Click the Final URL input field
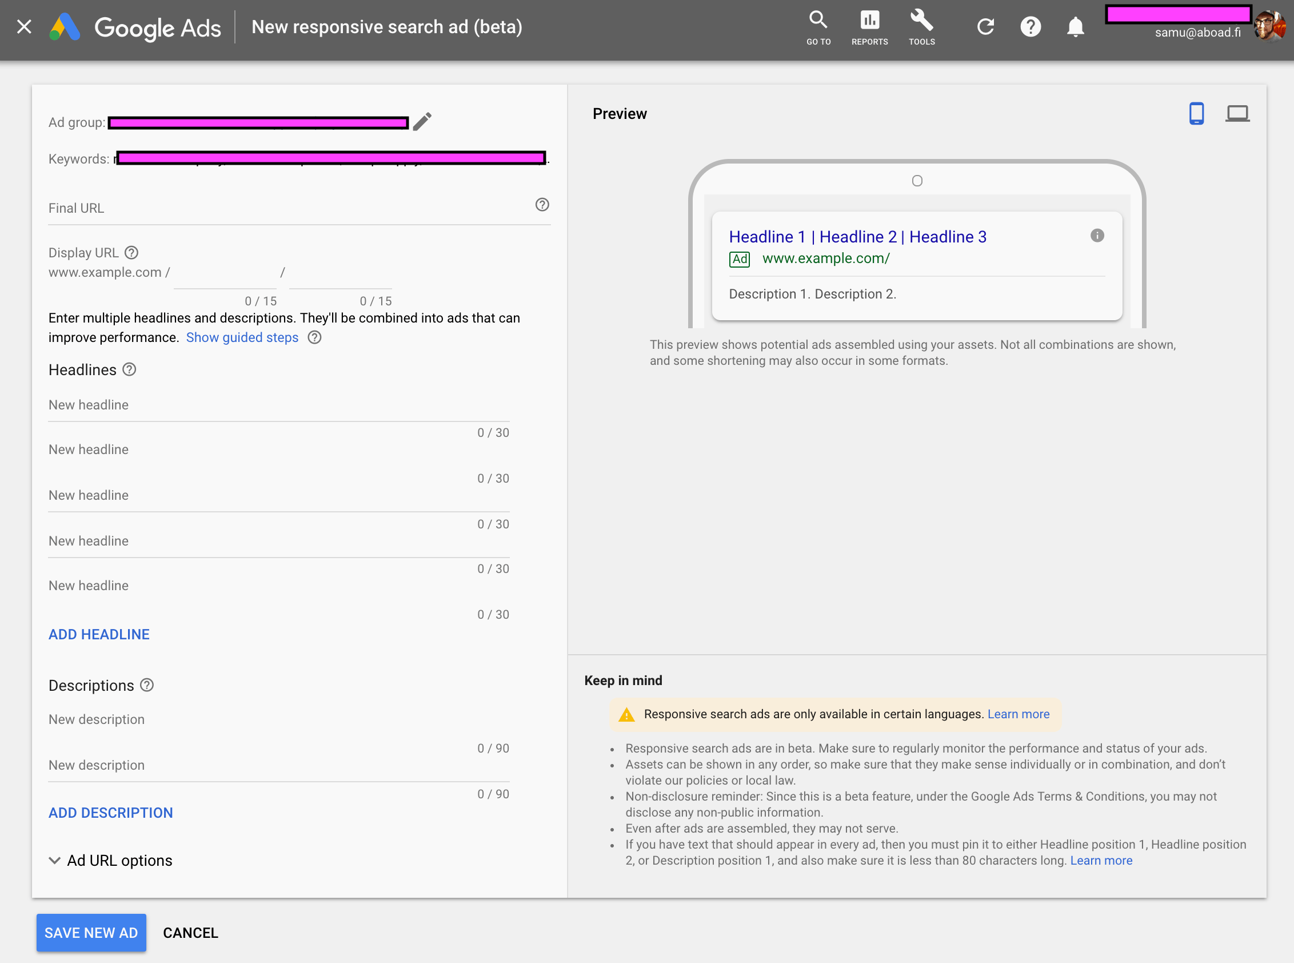 pyautogui.click(x=285, y=208)
